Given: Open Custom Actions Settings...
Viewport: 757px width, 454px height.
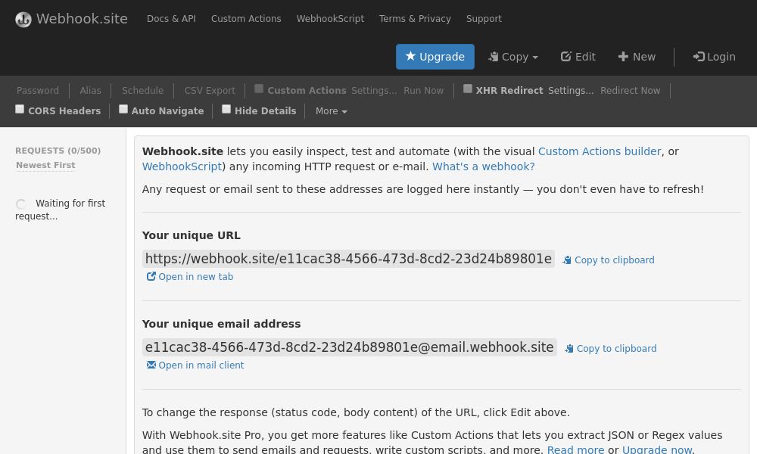Looking at the screenshot, I should point(374,91).
